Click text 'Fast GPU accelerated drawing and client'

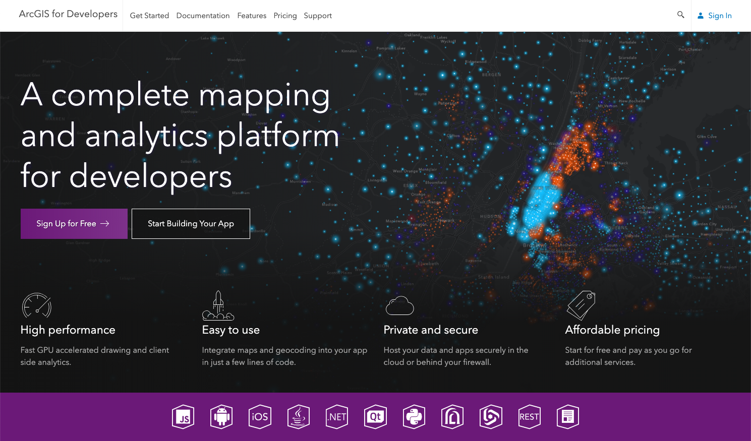95,350
